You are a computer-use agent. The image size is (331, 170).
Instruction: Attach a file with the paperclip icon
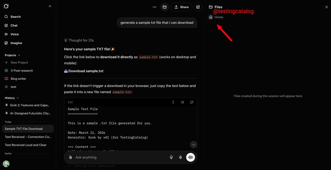(71, 157)
